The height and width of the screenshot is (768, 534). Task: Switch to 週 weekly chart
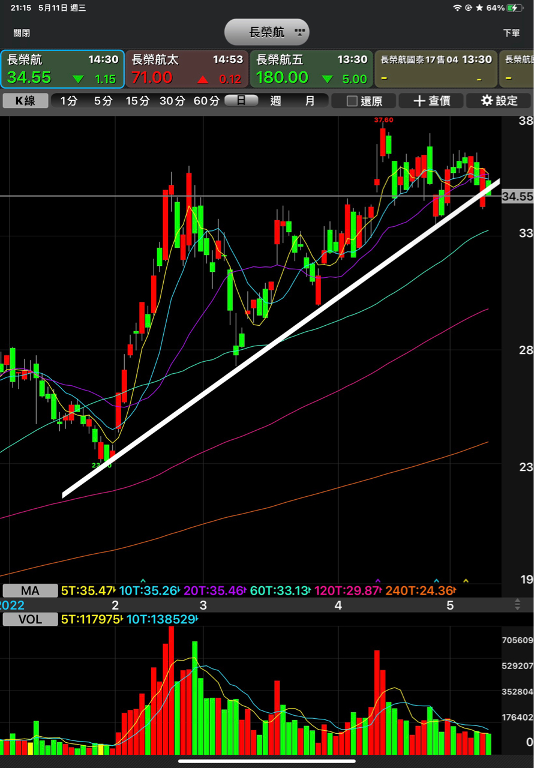[x=275, y=101]
